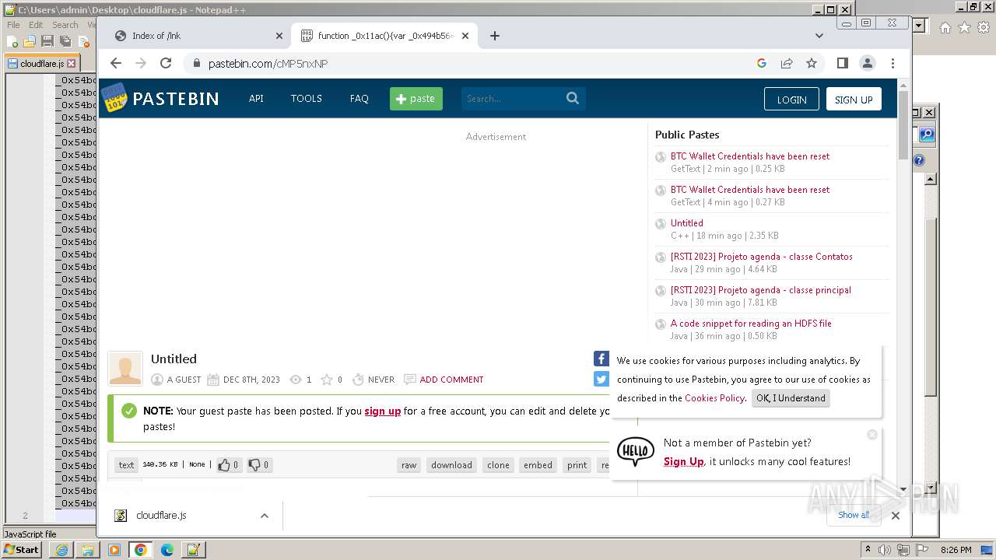Open Notepad++ Search menu
The height and width of the screenshot is (560, 996).
coord(65,25)
